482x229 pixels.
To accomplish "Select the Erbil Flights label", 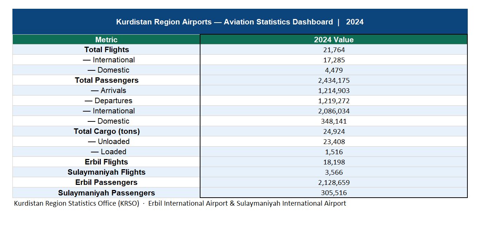I will coord(106,162).
